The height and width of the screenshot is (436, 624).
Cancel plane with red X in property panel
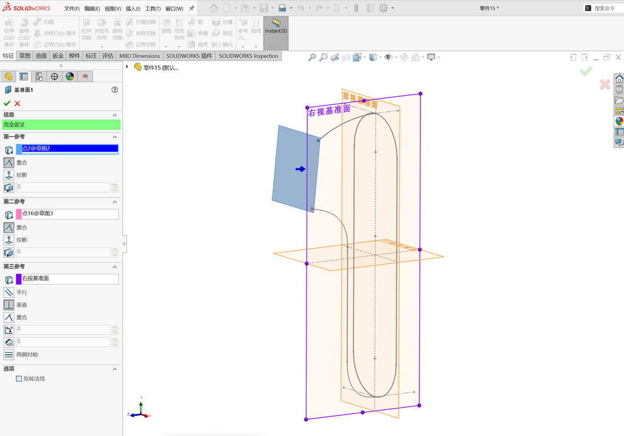tap(17, 104)
